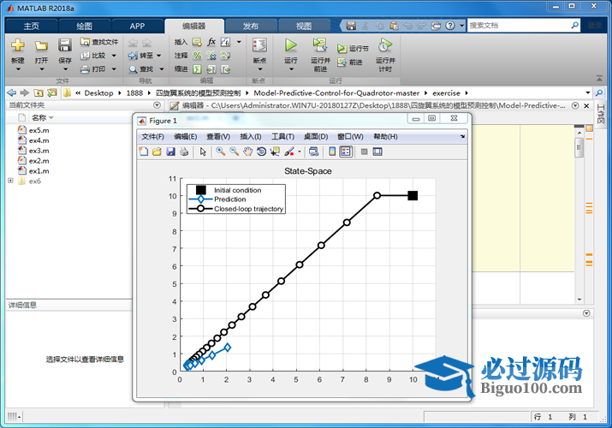The height and width of the screenshot is (428, 612).
Task: Open the 插入(I) menu in Figure 1
Action: tap(251, 137)
